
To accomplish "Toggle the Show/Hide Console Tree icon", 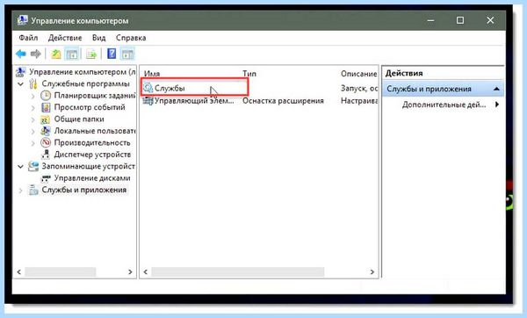I will (72, 54).
